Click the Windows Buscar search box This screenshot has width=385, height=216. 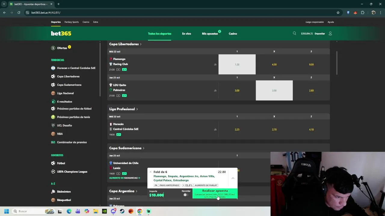tap(33, 211)
